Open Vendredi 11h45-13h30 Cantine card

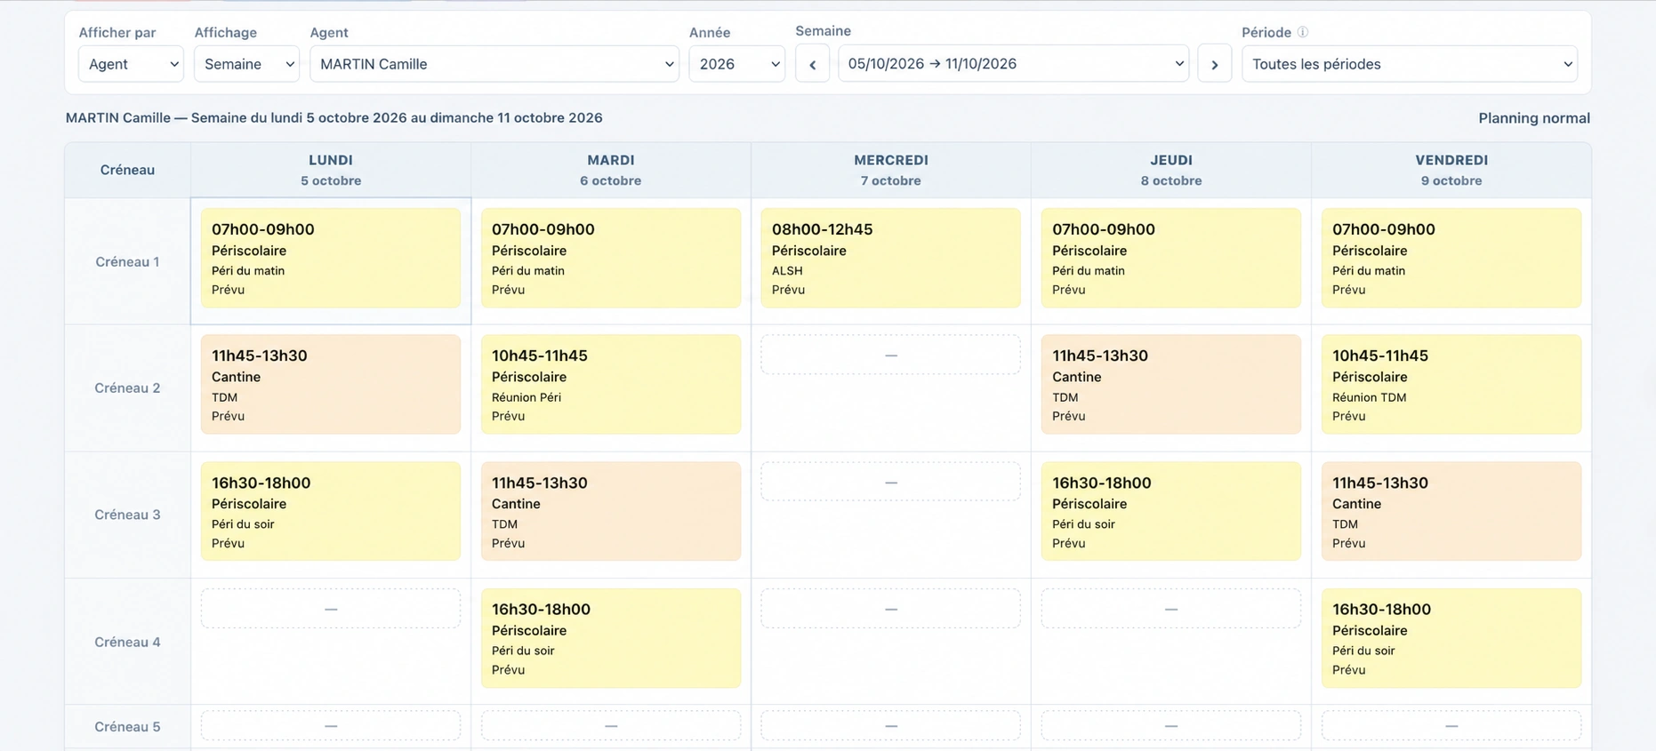click(x=1451, y=512)
